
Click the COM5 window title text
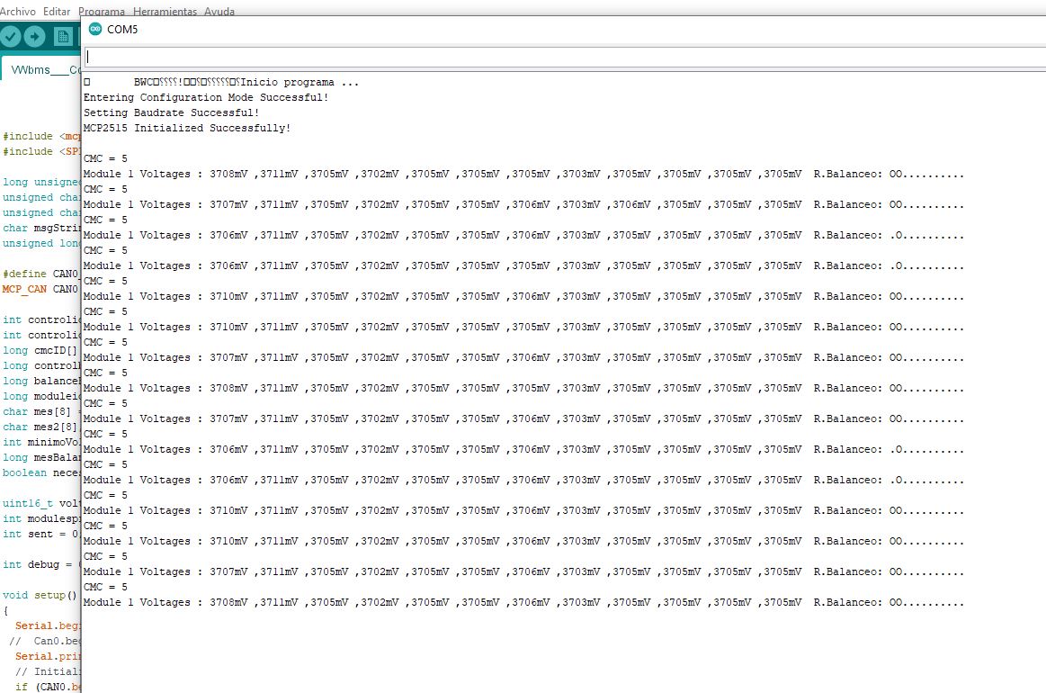[122, 30]
